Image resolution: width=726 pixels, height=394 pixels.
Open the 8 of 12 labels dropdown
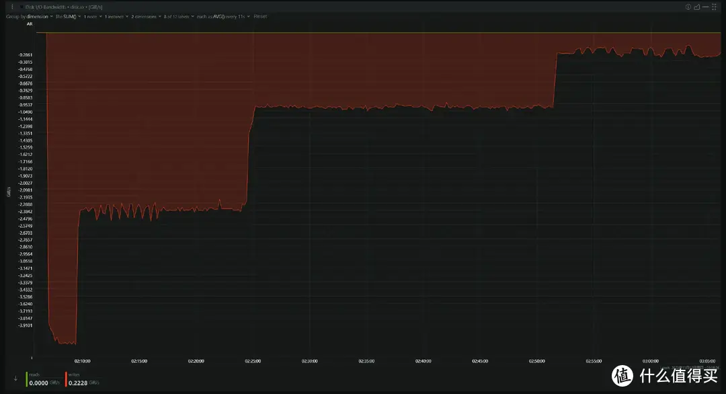179,17
